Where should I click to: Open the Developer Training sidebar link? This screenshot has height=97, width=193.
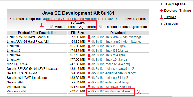pyautogui.click(x=177, y=11)
